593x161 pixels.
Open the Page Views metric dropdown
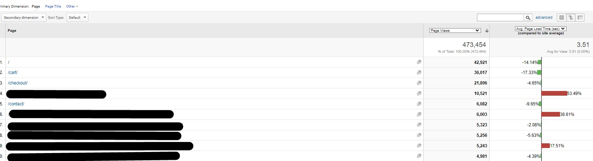point(455,31)
